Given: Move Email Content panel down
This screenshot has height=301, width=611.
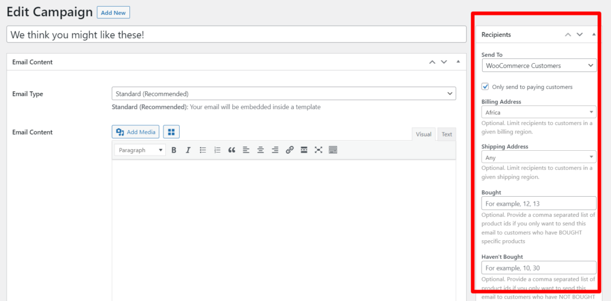Looking at the screenshot, I should (x=444, y=62).
